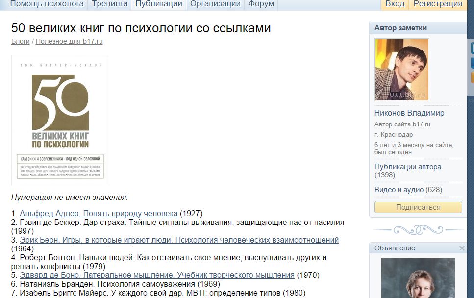Click the Автор заметки panel header
474x298 pixels.
coord(418,28)
